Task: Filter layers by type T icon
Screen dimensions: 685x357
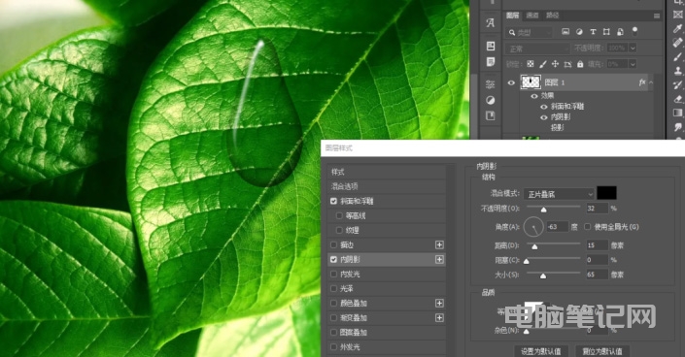Action: [593, 32]
